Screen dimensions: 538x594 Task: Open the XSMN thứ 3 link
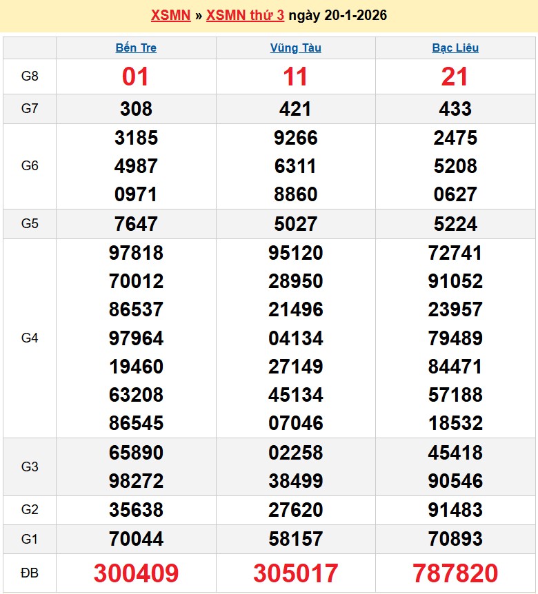click(245, 15)
